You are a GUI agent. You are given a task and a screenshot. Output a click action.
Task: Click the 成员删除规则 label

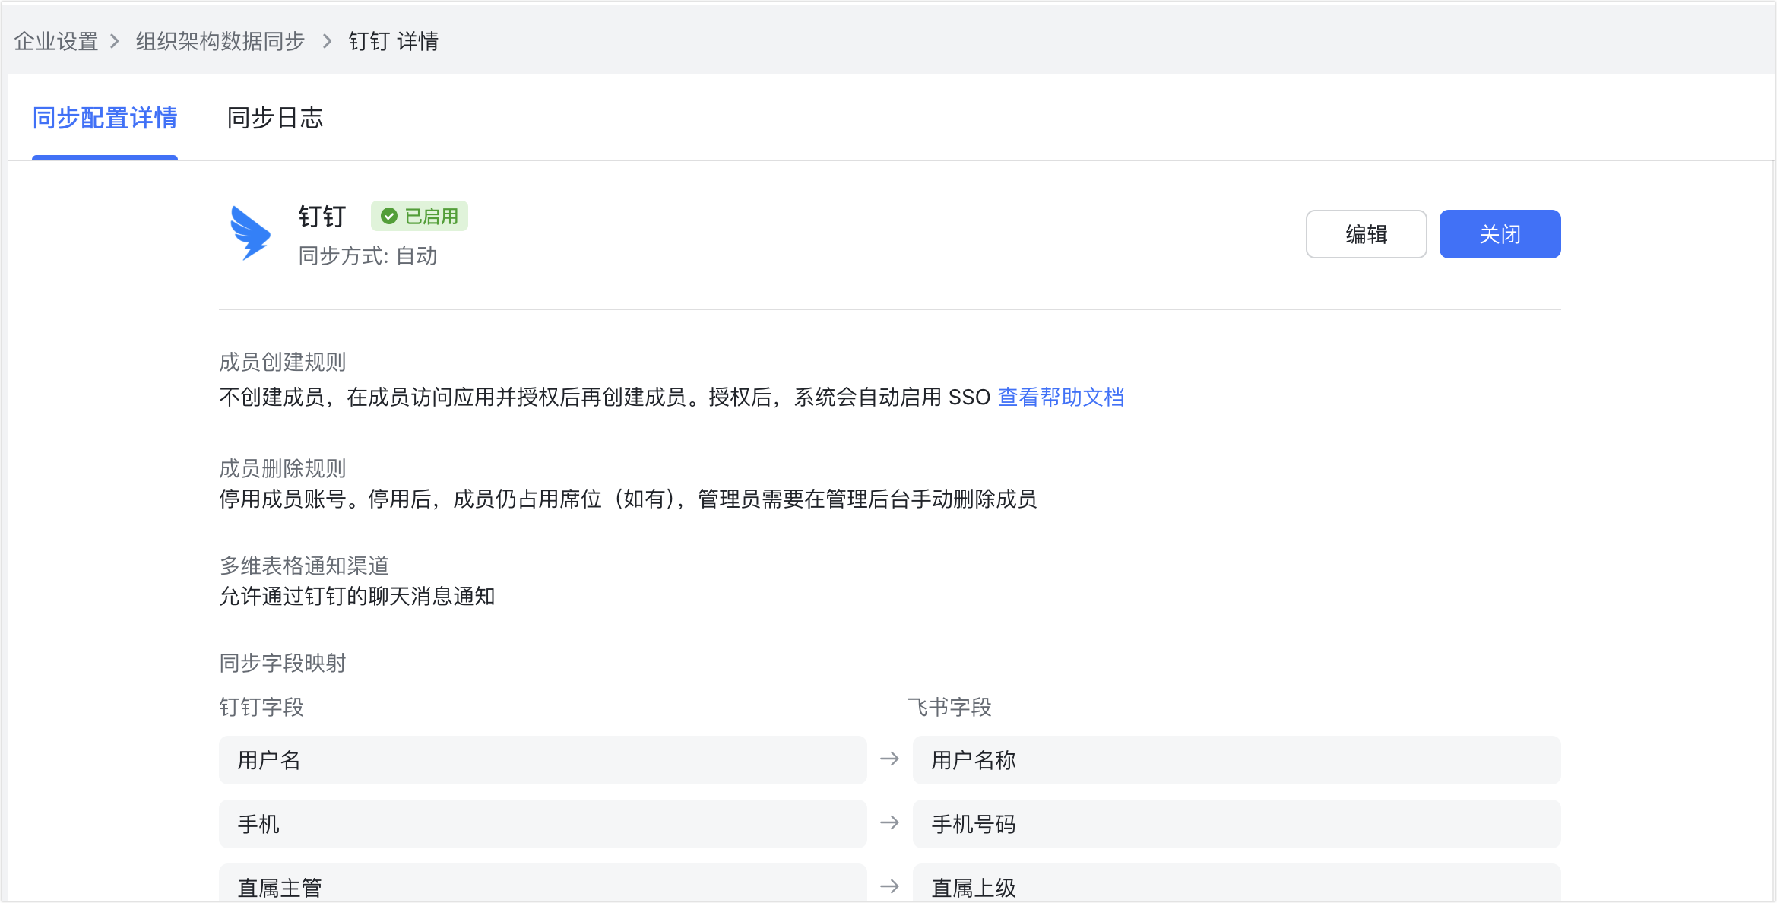pyautogui.click(x=283, y=468)
